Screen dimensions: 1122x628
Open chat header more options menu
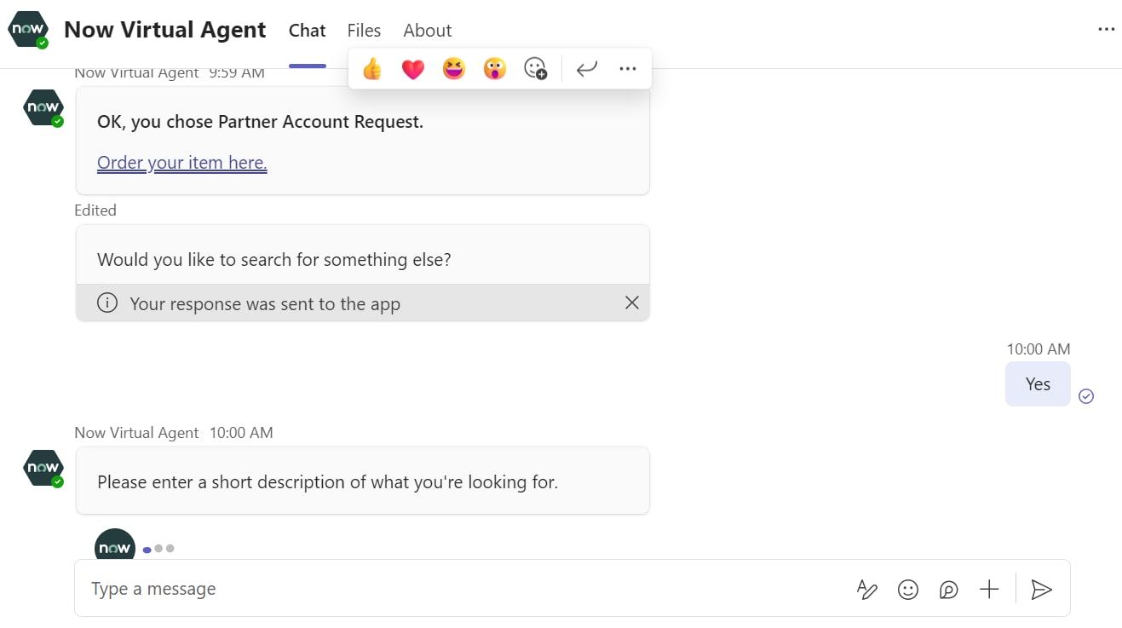pos(1106,29)
